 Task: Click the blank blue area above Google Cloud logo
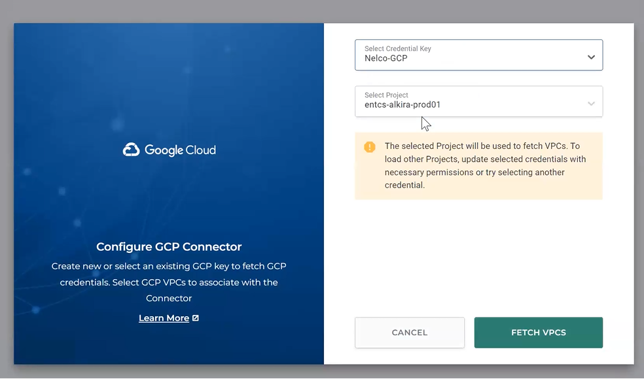point(169,78)
